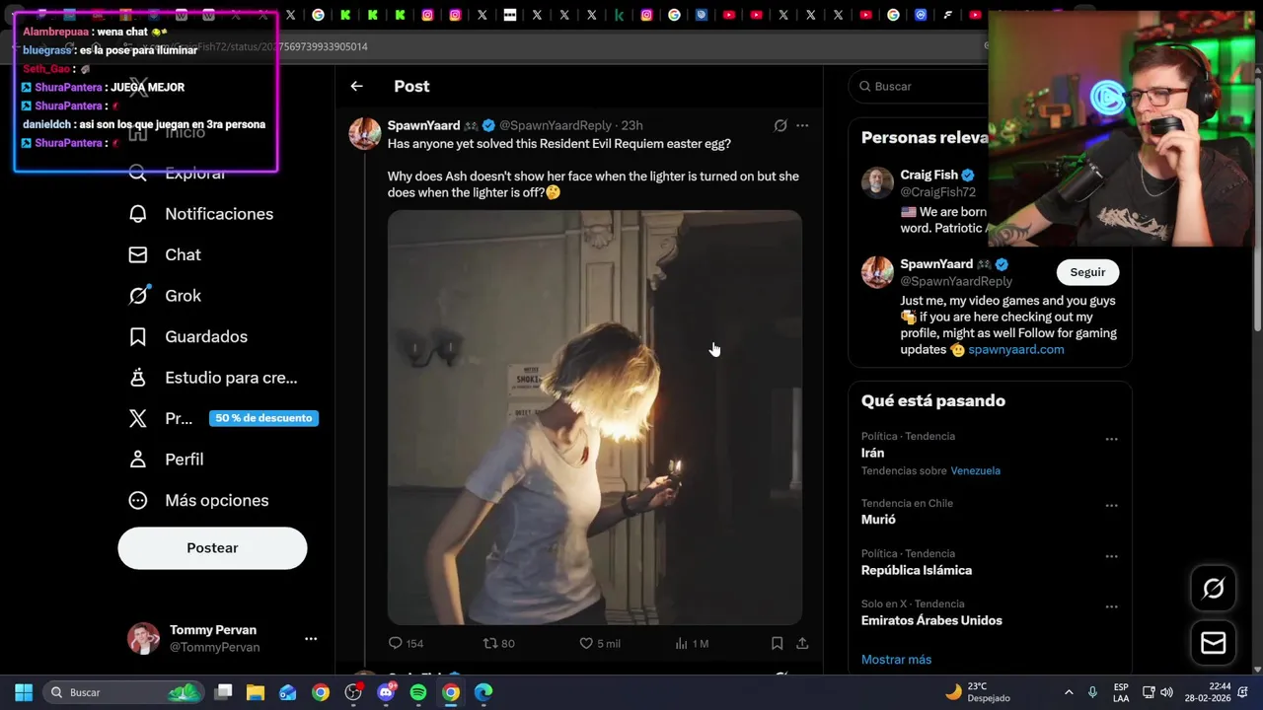This screenshot has height=710, width=1263.
Task: Click the taskbar Buscar search box
Action: pyautogui.click(x=123, y=692)
